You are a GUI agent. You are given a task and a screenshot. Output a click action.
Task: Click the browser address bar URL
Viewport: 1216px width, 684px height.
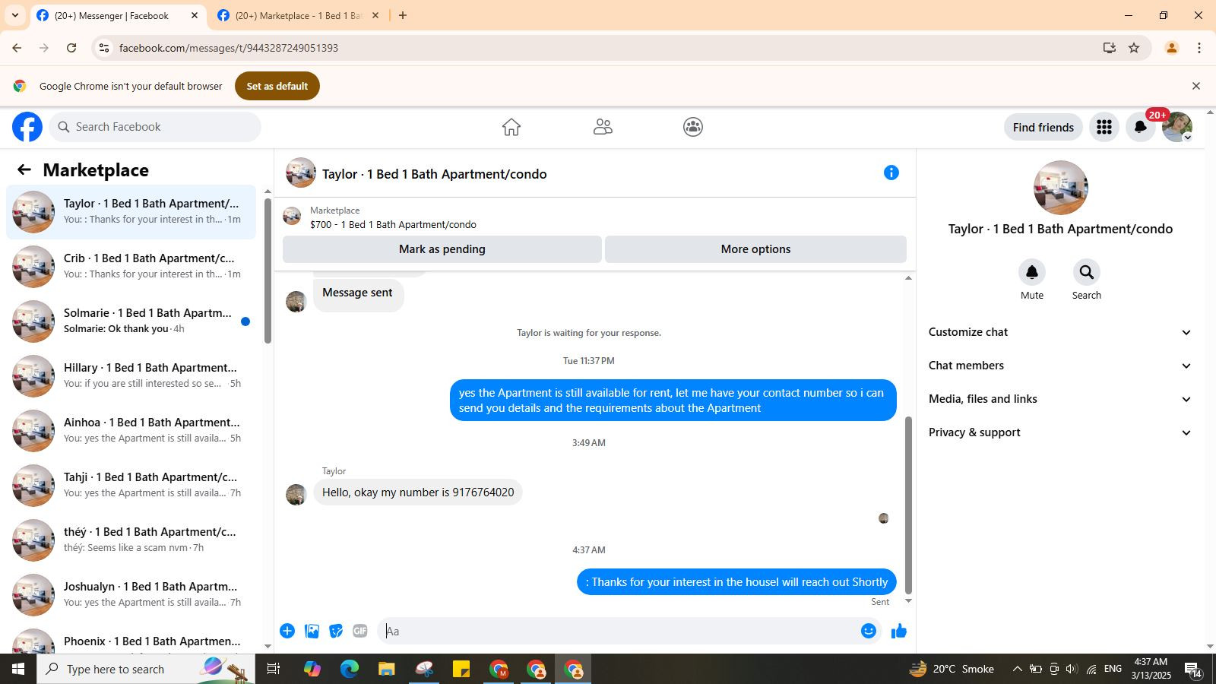tap(229, 48)
